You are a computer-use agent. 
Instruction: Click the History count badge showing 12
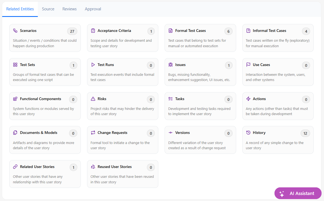(305, 133)
